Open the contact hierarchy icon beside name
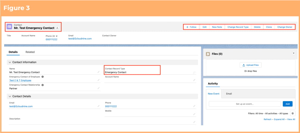Screen dimensions: 300x133 57,28
